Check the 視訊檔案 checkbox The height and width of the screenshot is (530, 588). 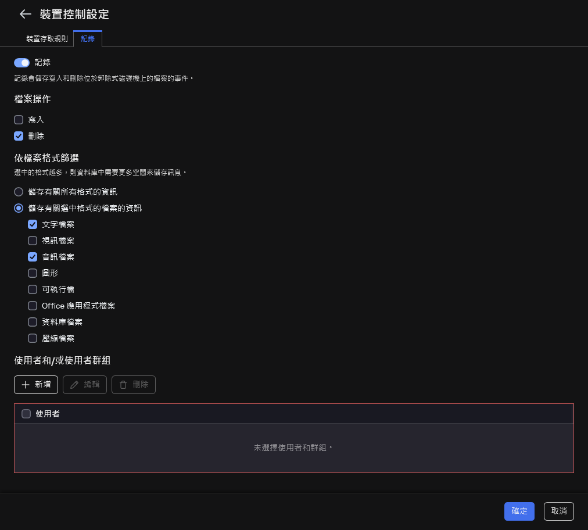click(33, 241)
